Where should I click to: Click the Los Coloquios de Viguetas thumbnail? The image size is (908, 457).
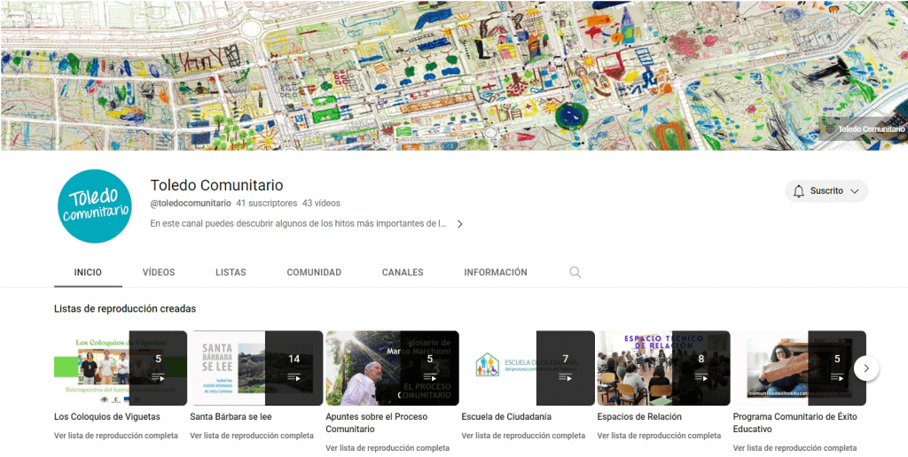coord(121,368)
